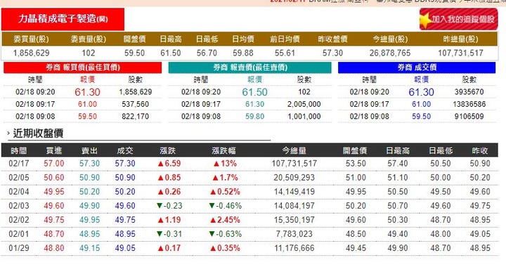This screenshot has height=265, width=506.
Task: Click the 力晶積成電子製造 red title banner
Action: coord(63,19)
